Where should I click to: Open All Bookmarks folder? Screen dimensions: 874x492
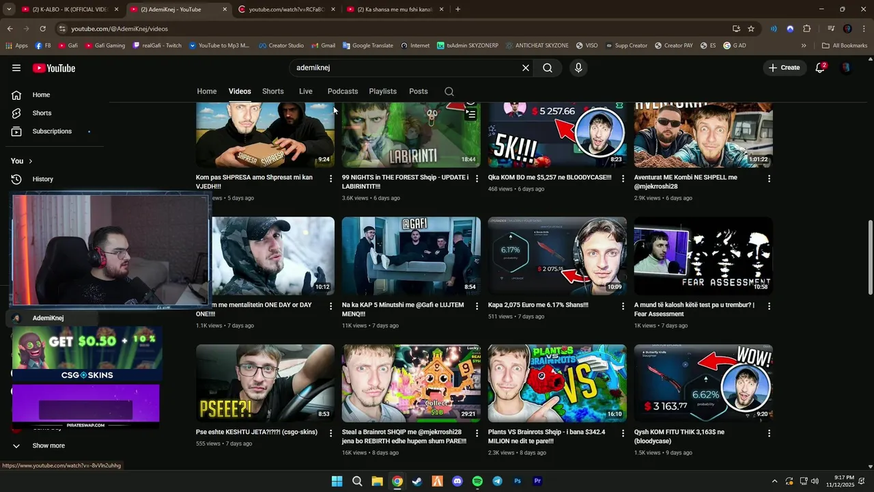click(844, 46)
